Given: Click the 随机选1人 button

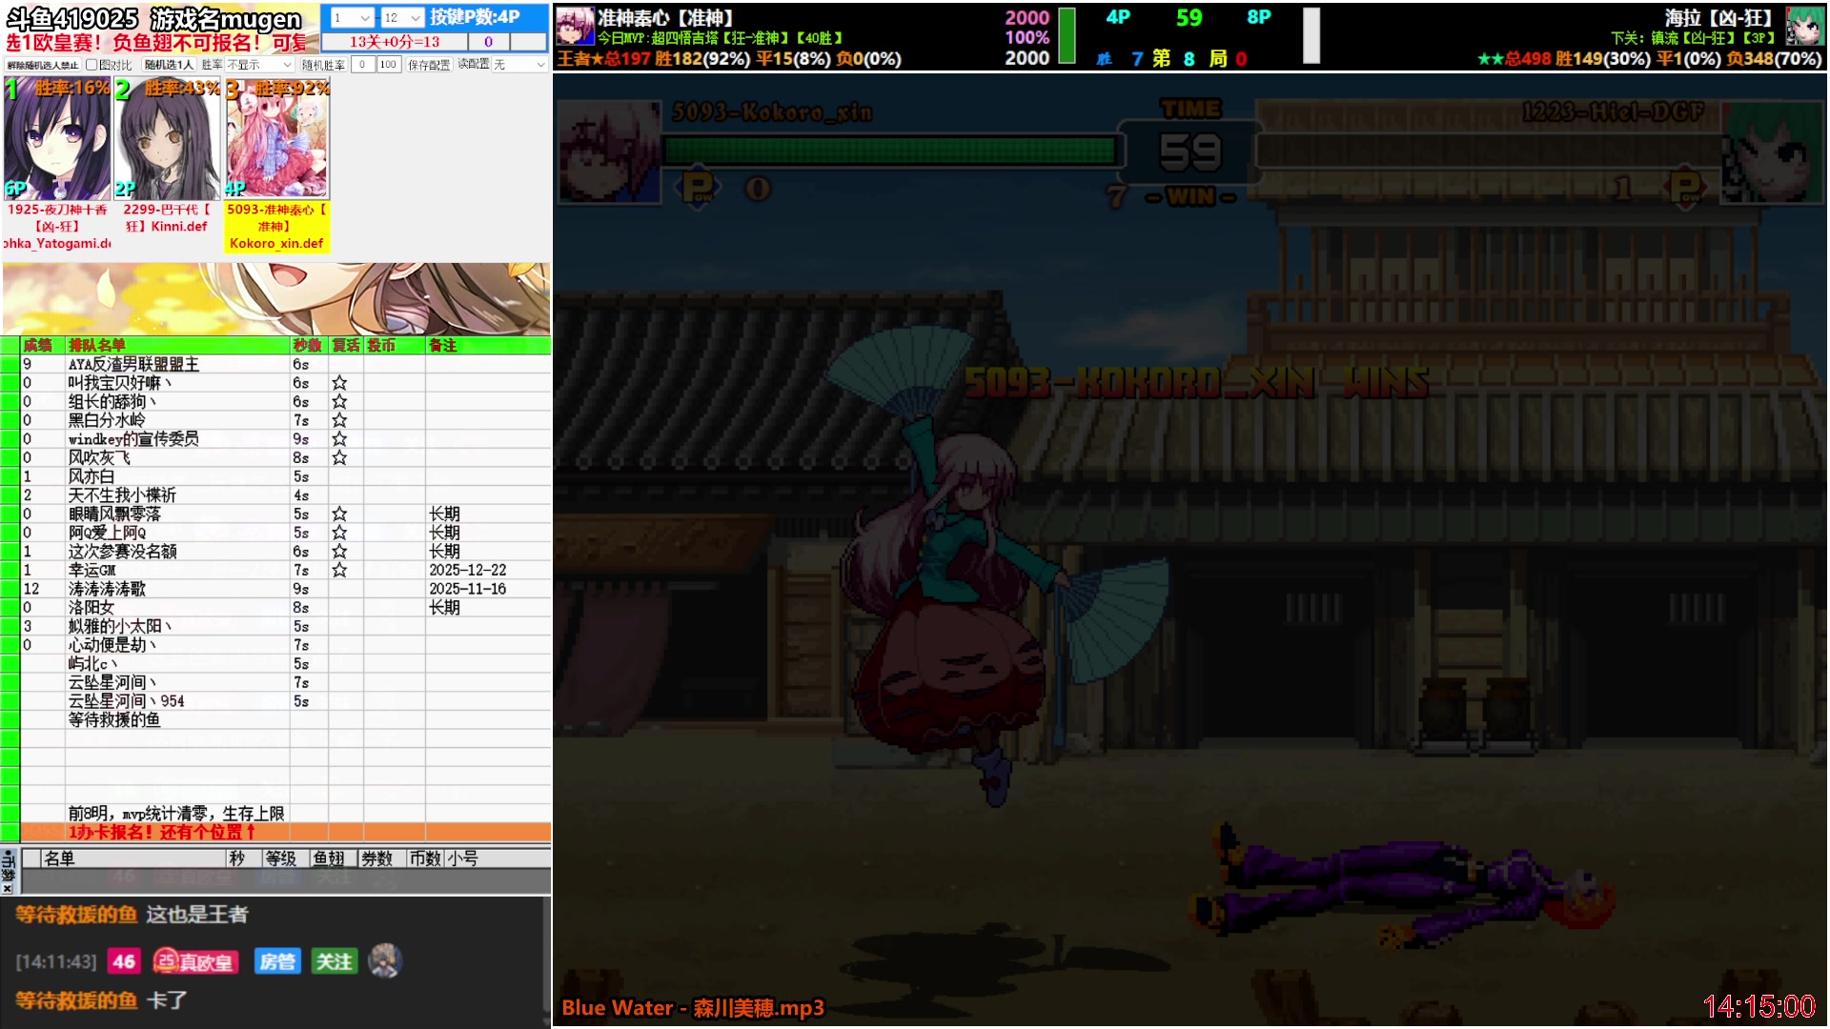Looking at the screenshot, I should tap(169, 65).
